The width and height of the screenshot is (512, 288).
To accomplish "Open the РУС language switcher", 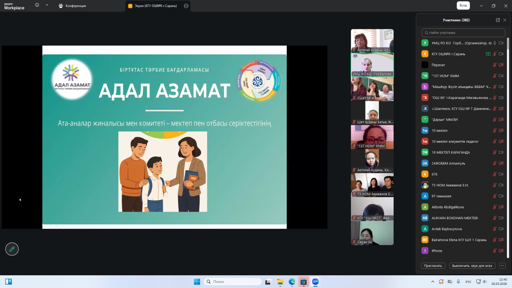I will (x=468, y=282).
